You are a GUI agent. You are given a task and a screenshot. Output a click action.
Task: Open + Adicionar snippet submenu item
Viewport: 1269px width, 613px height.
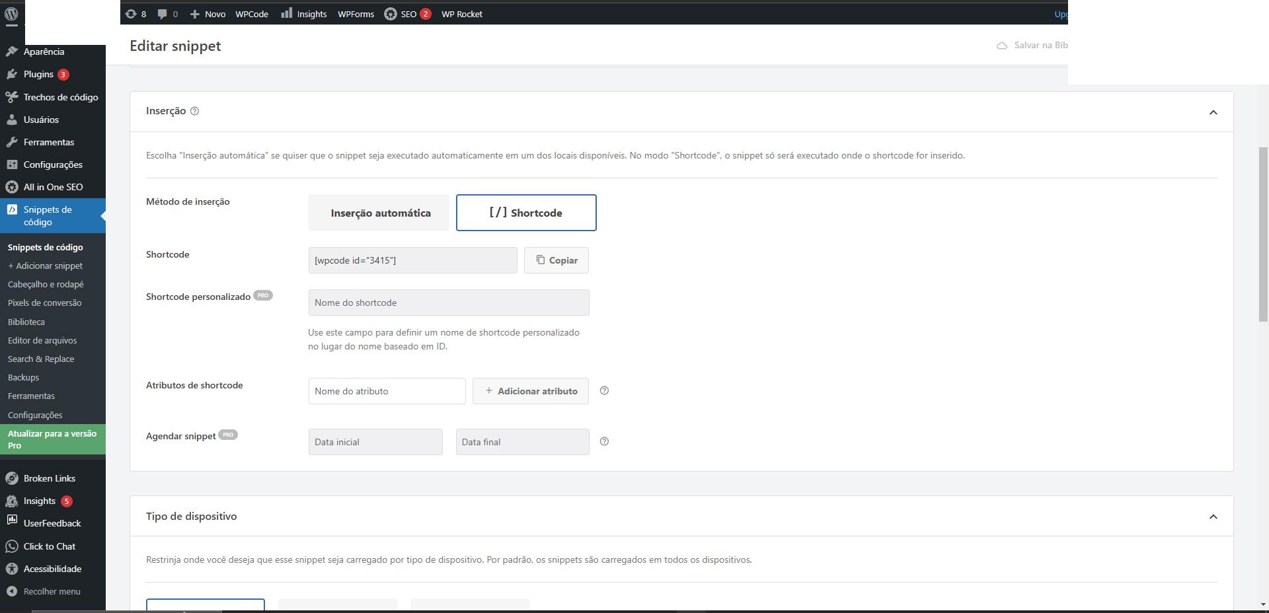[x=45, y=266]
